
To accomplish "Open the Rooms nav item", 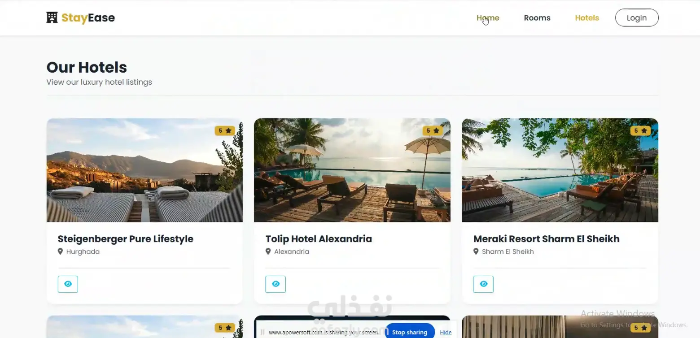I will click(537, 18).
